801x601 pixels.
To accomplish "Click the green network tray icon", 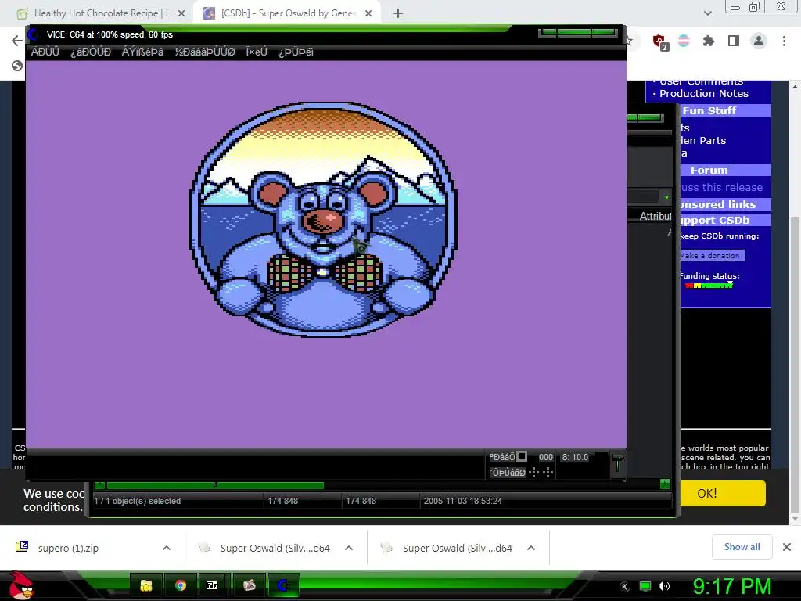I will pos(645,586).
